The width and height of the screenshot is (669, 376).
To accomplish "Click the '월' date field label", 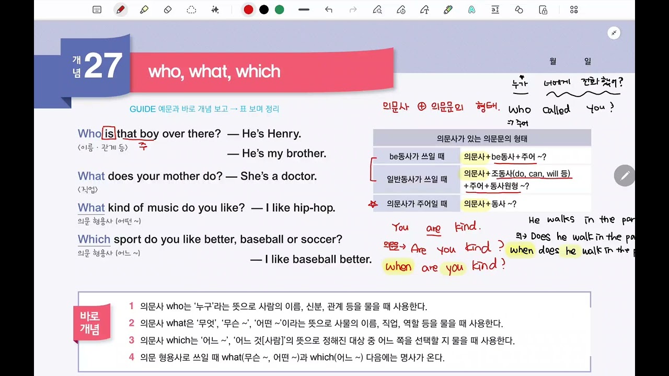I will click(x=553, y=61).
